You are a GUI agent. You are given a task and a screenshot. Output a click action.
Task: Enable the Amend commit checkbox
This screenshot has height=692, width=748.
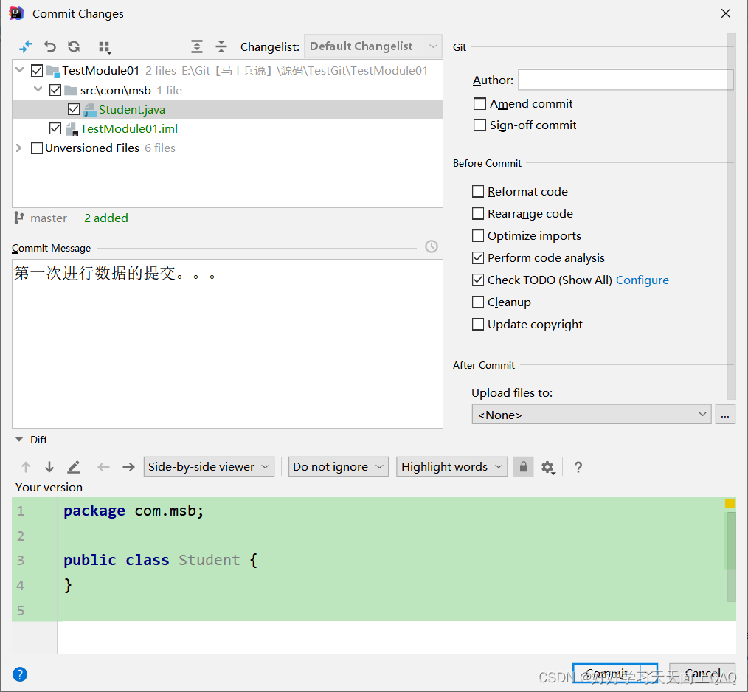tap(479, 103)
